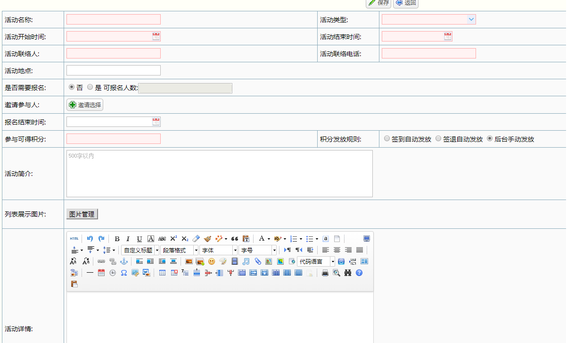The height and width of the screenshot is (343, 567).
Task: Insert special character with Omega icon
Action: tap(124, 273)
